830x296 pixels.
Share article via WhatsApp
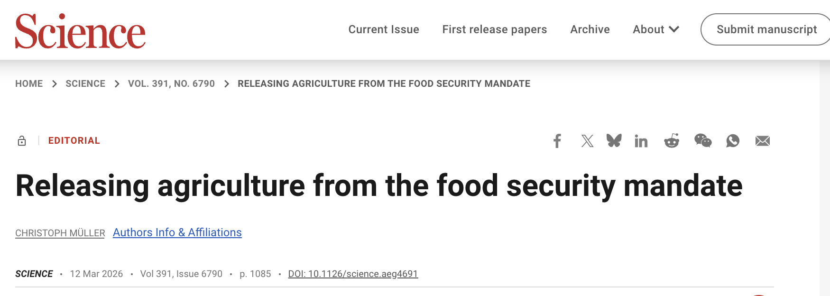(x=733, y=141)
